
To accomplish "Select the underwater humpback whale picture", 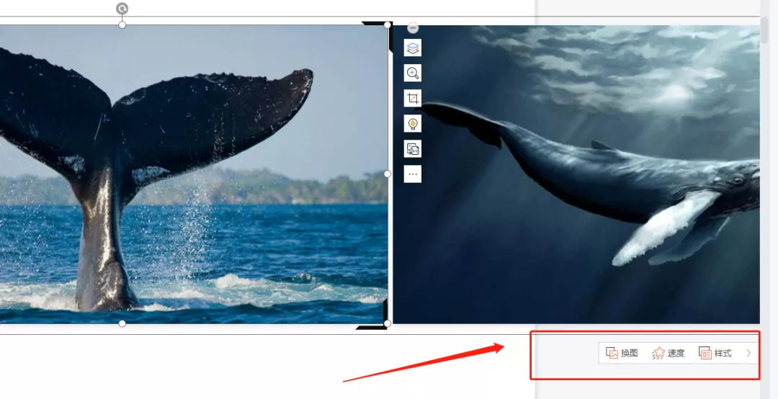I will [576, 174].
